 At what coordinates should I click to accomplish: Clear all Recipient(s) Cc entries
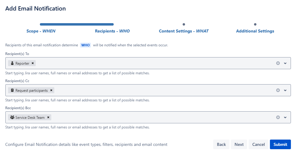coord(278,90)
